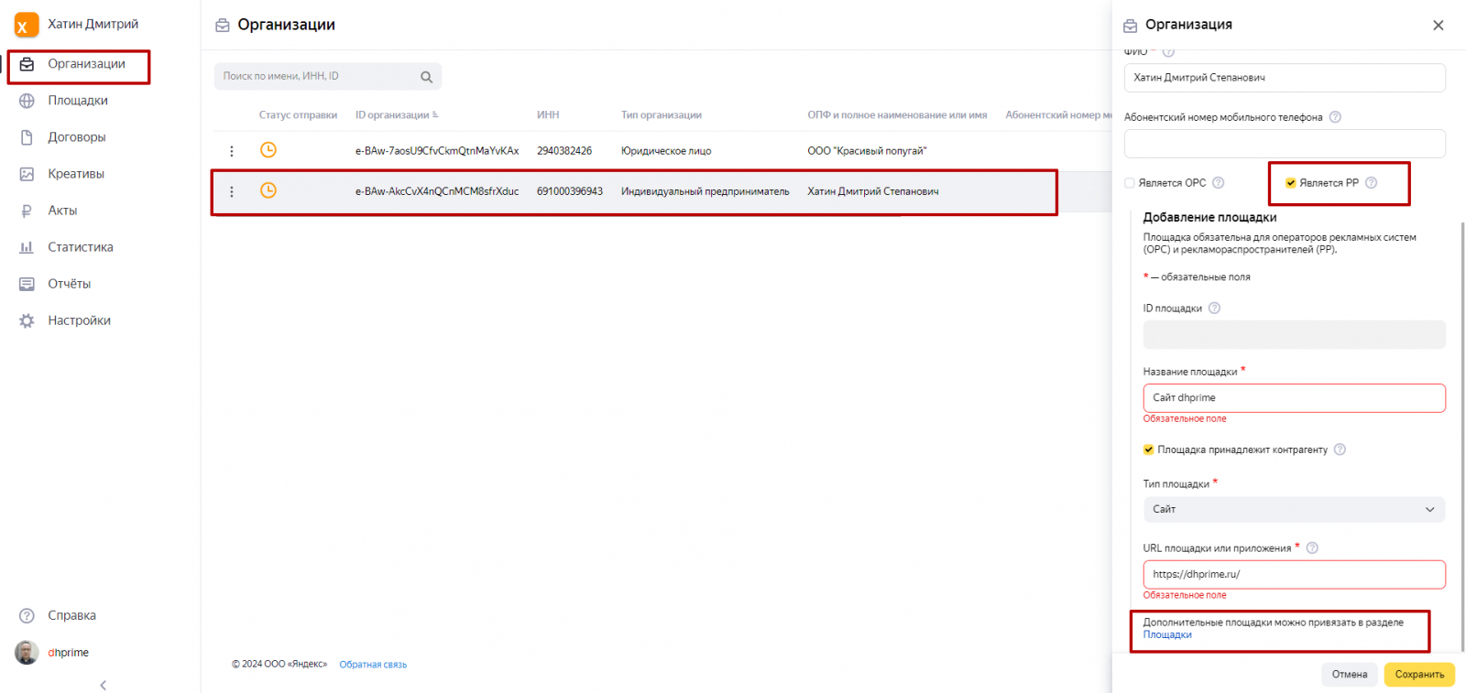Click the ФИО input field
1466x693 pixels.
1285,78
